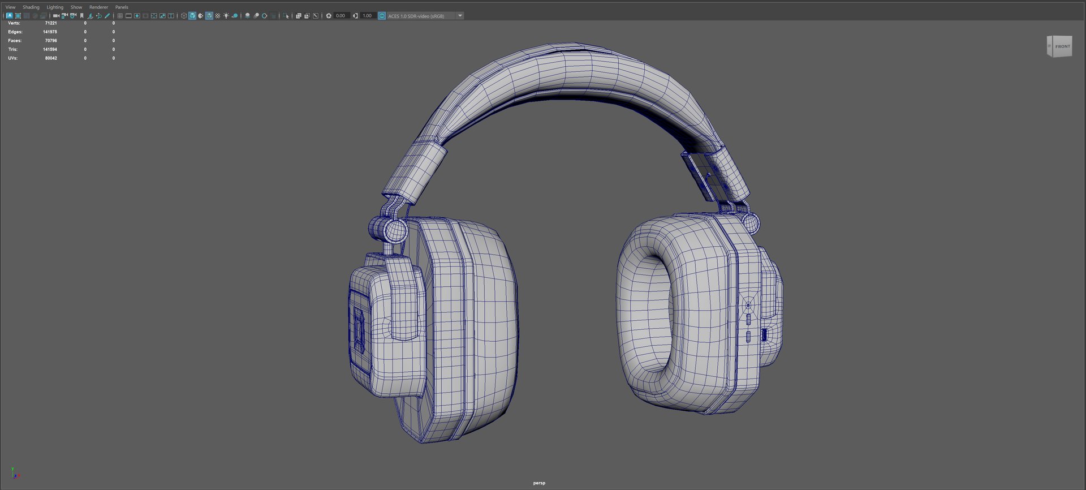This screenshot has height=490, width=1086.
Task: Select the Grease Pencil tool icon
Action: click(x=107, y=16)
